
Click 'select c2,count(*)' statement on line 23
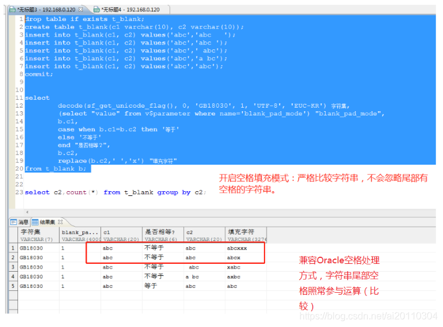point(115,192)
